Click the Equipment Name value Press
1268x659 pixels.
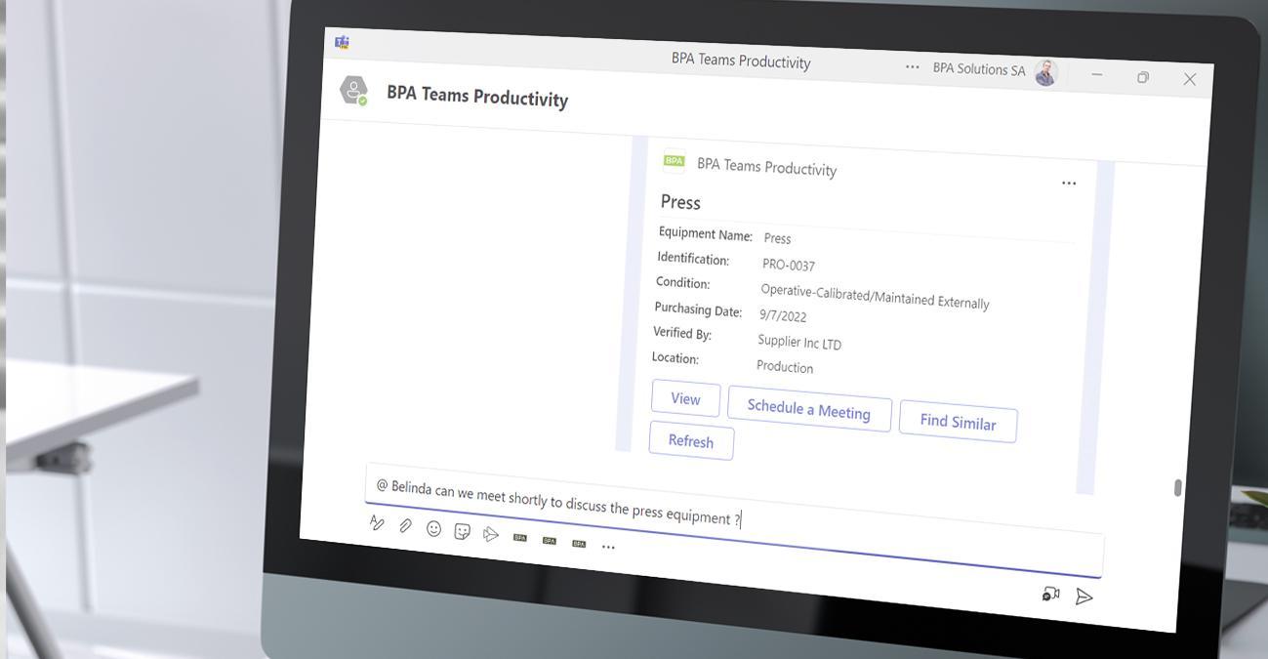pos(777,238)
